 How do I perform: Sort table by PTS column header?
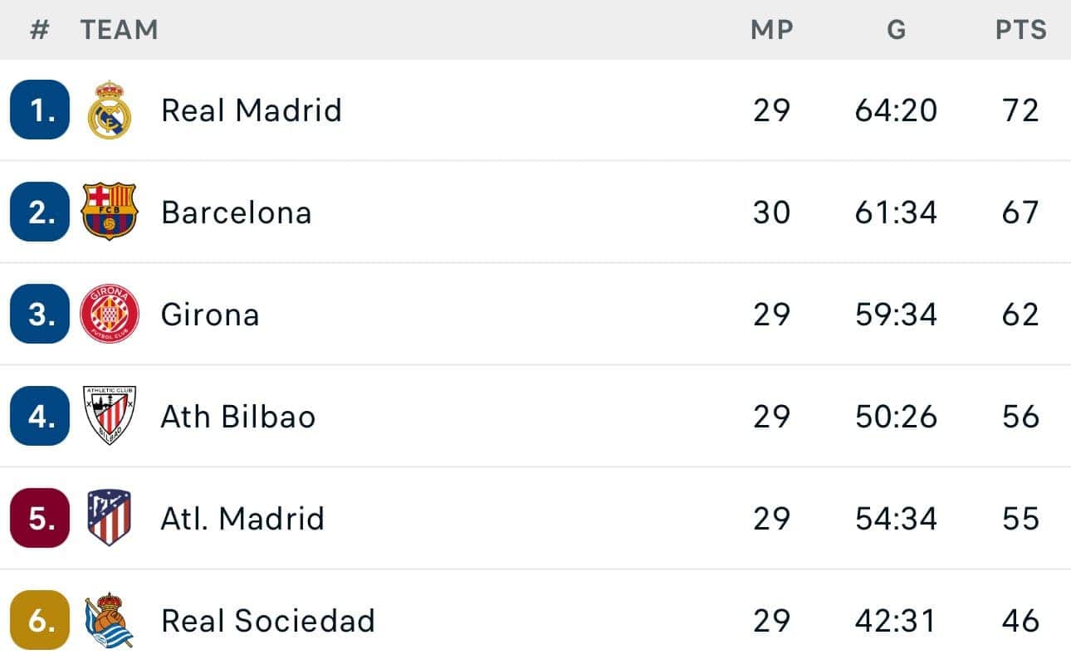(1021, 31)
